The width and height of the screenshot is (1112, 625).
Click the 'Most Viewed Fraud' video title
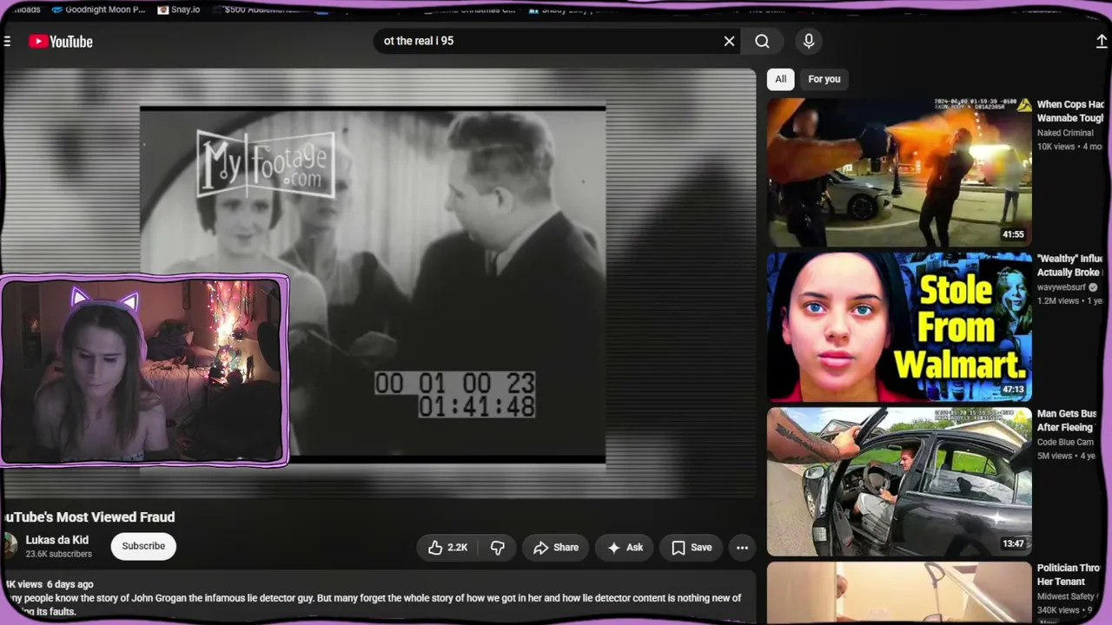click(x=88, y=517)
